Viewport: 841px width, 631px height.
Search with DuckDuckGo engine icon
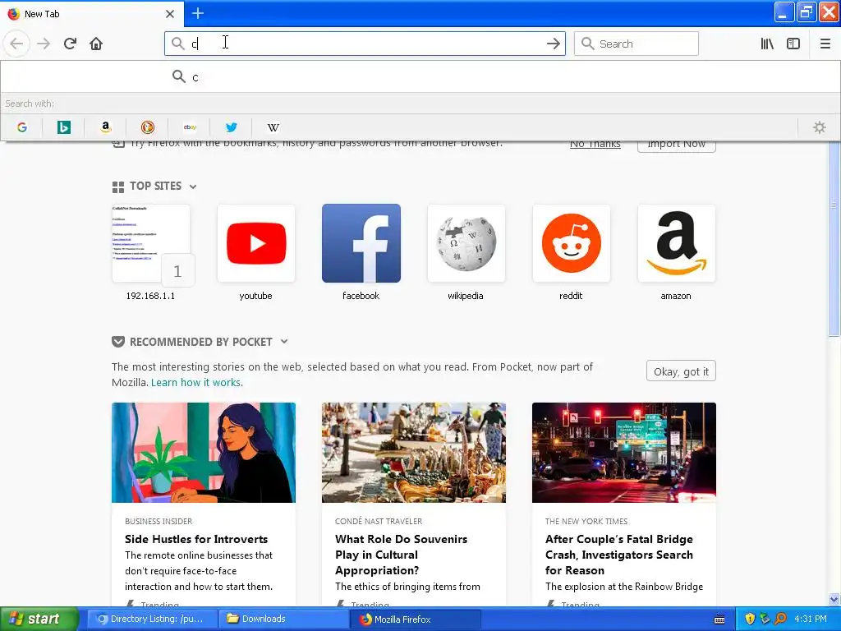click(x=148, y=127)
